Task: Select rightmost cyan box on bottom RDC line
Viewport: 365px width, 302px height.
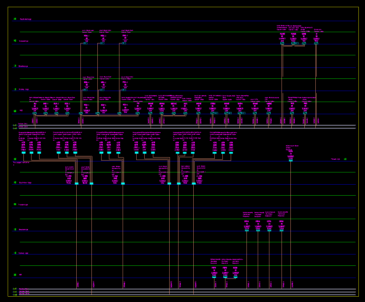Action: click(x=236, y=277)
